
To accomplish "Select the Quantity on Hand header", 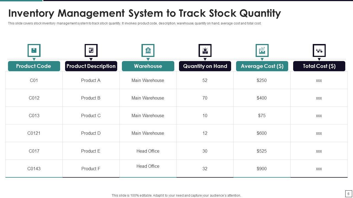I will [x=205, y=66].
